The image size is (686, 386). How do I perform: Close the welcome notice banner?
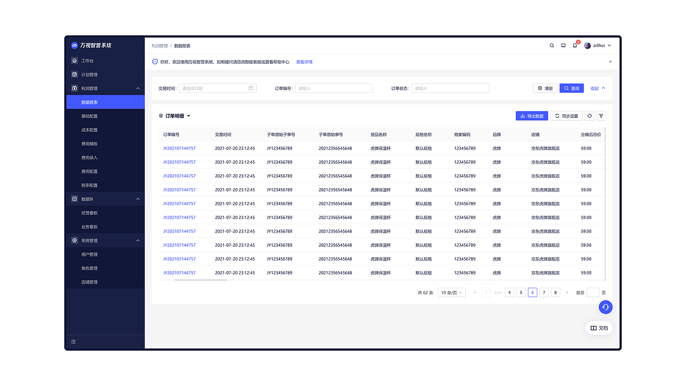610,62
